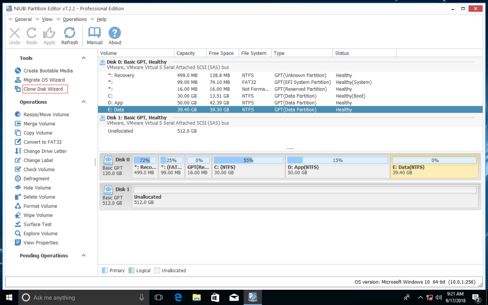The height and width of the screenshot is (305, 488).
Task: Open the Manual book icon
Action: click(95, 33)
